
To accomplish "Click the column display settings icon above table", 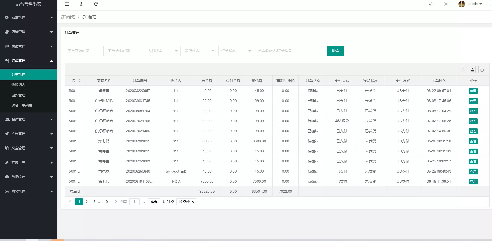I will [x=463, y=69].
